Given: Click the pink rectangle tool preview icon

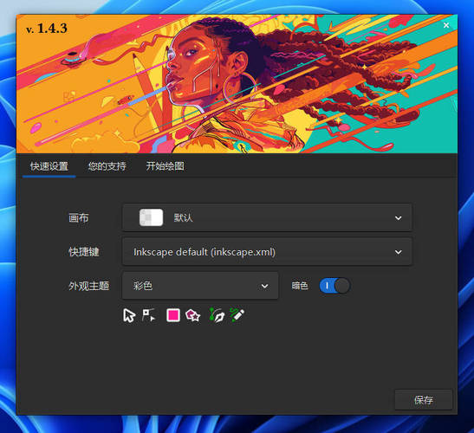Looking at the screenshot, I should [173, 315].
